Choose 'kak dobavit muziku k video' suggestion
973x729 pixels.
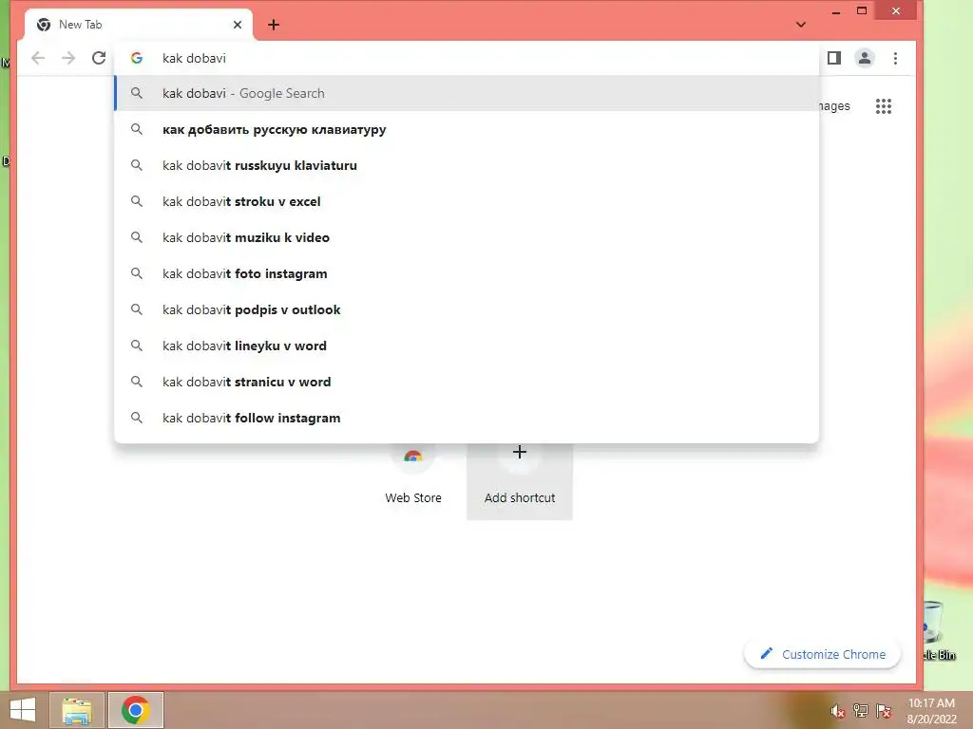pos(467,237)
